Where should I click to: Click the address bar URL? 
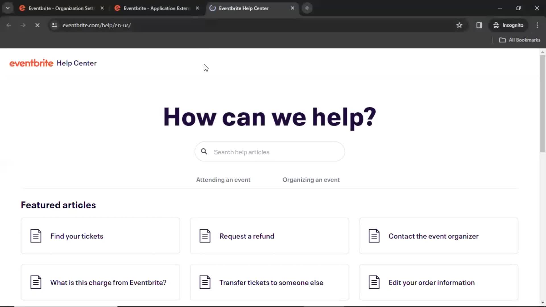[x=96, y=25]
